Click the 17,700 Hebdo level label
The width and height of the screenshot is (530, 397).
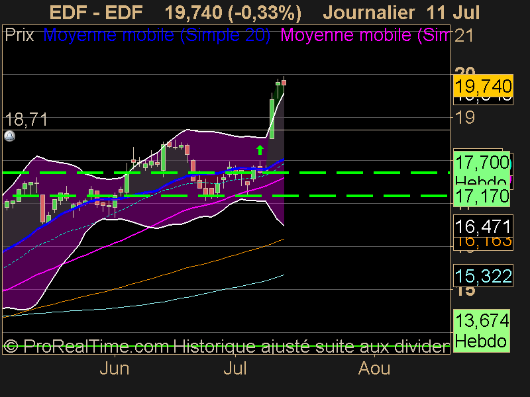(482, 168)
